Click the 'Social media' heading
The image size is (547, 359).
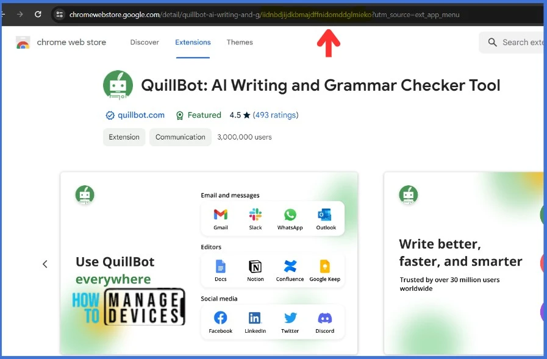[x=219, y=298]
